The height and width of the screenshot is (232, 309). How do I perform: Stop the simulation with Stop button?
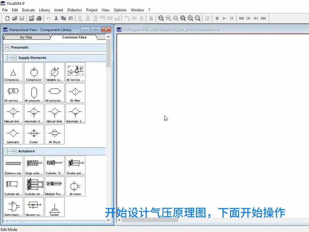[x=217, y=18]
